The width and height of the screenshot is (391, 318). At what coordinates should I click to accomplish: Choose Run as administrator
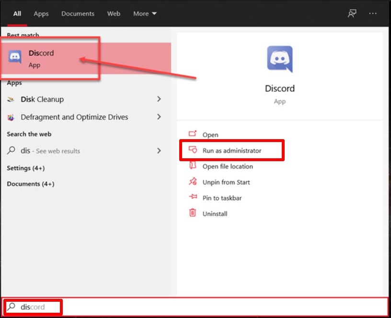pyautogui.click(x=232, y=151)
